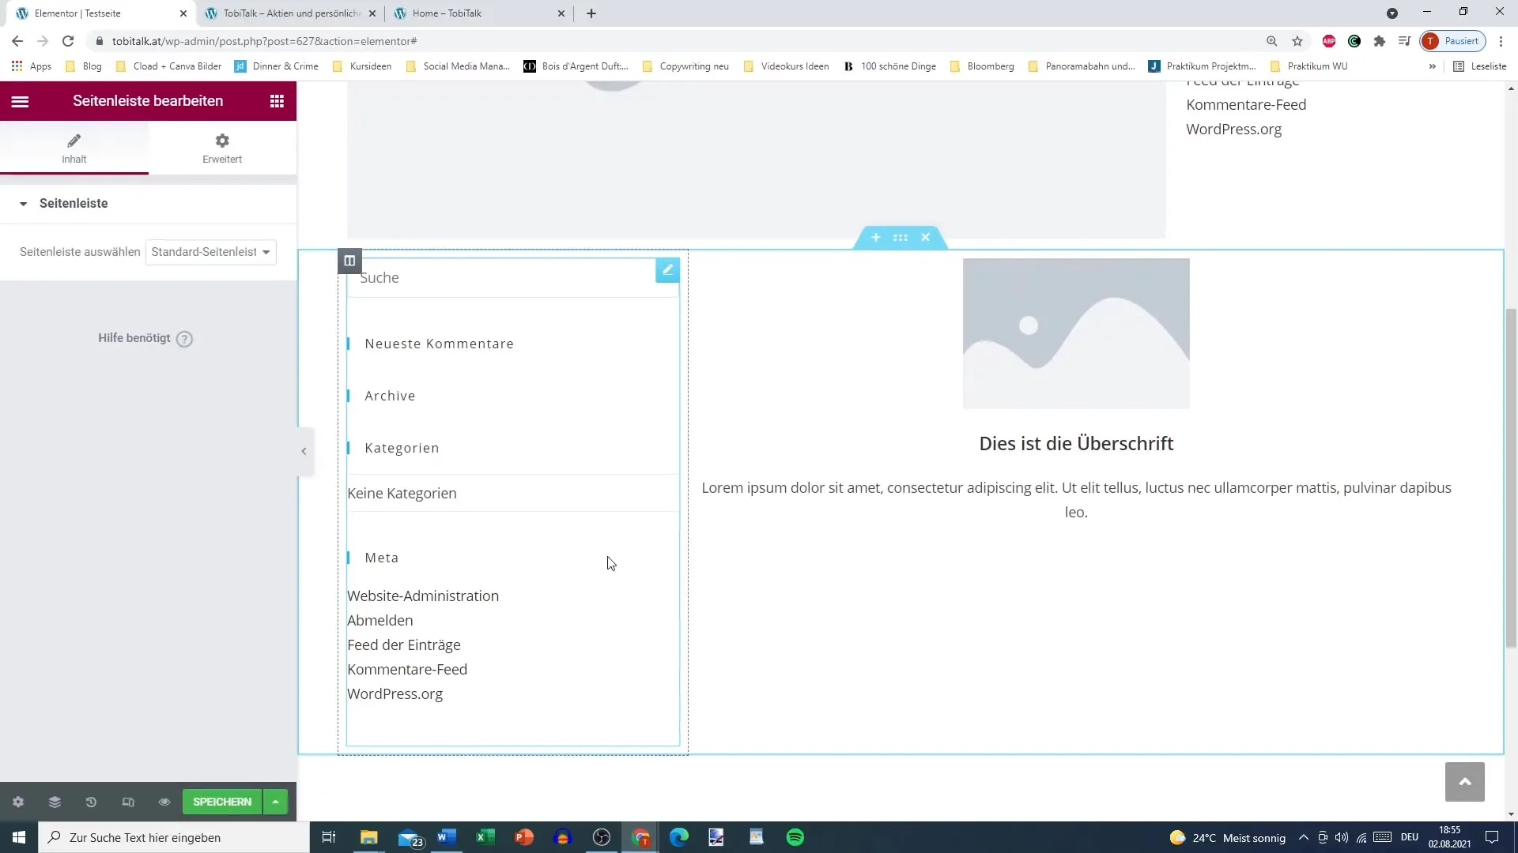Viewport: 1518px width, 853px height.
Task: Open the Adblock Plus extension icon
Action: (x=1329, y=41)
